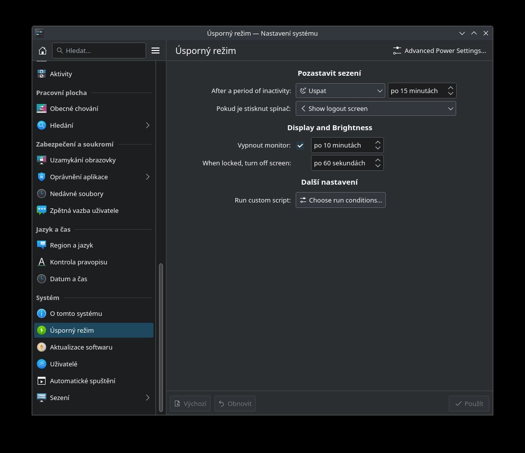Click the Oprávnění aplikace shield icon
The width and height of the screenshot is (525, 453).
click(x=42, y=177)
